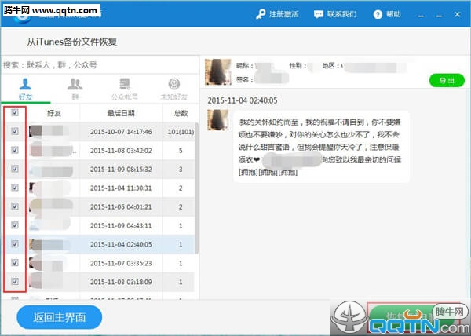The image size is (471, 336).
Task: Uncheck the row dated 2015-11-04 02:40:05
Action: pos(14,244)
